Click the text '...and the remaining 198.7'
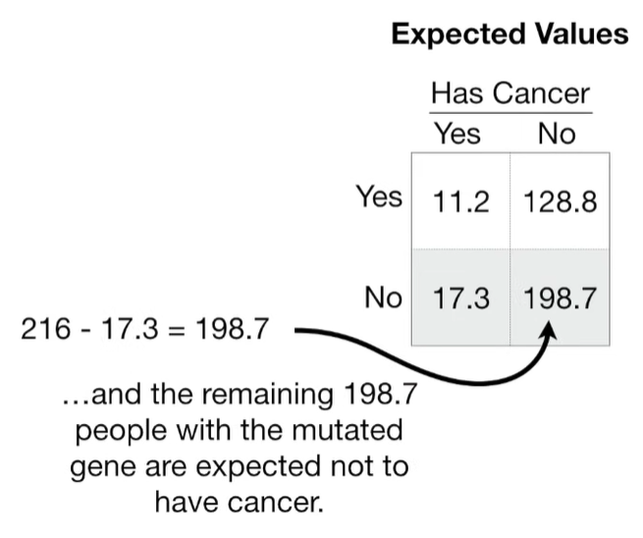Image resolution: width=643 pixels, height=538 pixels. 241,394
